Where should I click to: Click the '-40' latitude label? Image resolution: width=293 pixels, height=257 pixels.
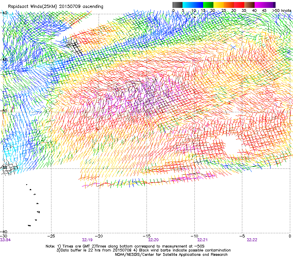pyautogui.click(x=4, y=13)
